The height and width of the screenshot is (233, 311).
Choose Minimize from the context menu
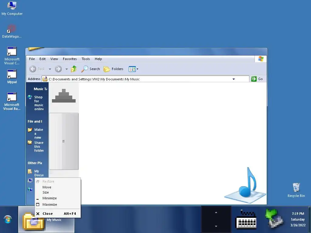tap(58, 198)
